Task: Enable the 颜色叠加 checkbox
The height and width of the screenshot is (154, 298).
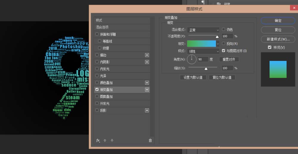Action: [x=97, y=83]
